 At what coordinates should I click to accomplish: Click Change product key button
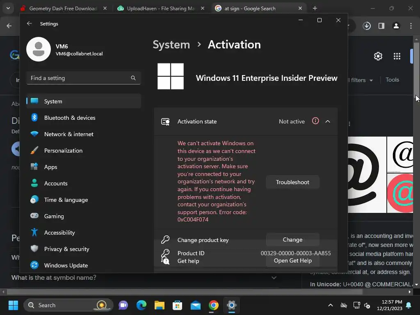click(x=292, y=240)
